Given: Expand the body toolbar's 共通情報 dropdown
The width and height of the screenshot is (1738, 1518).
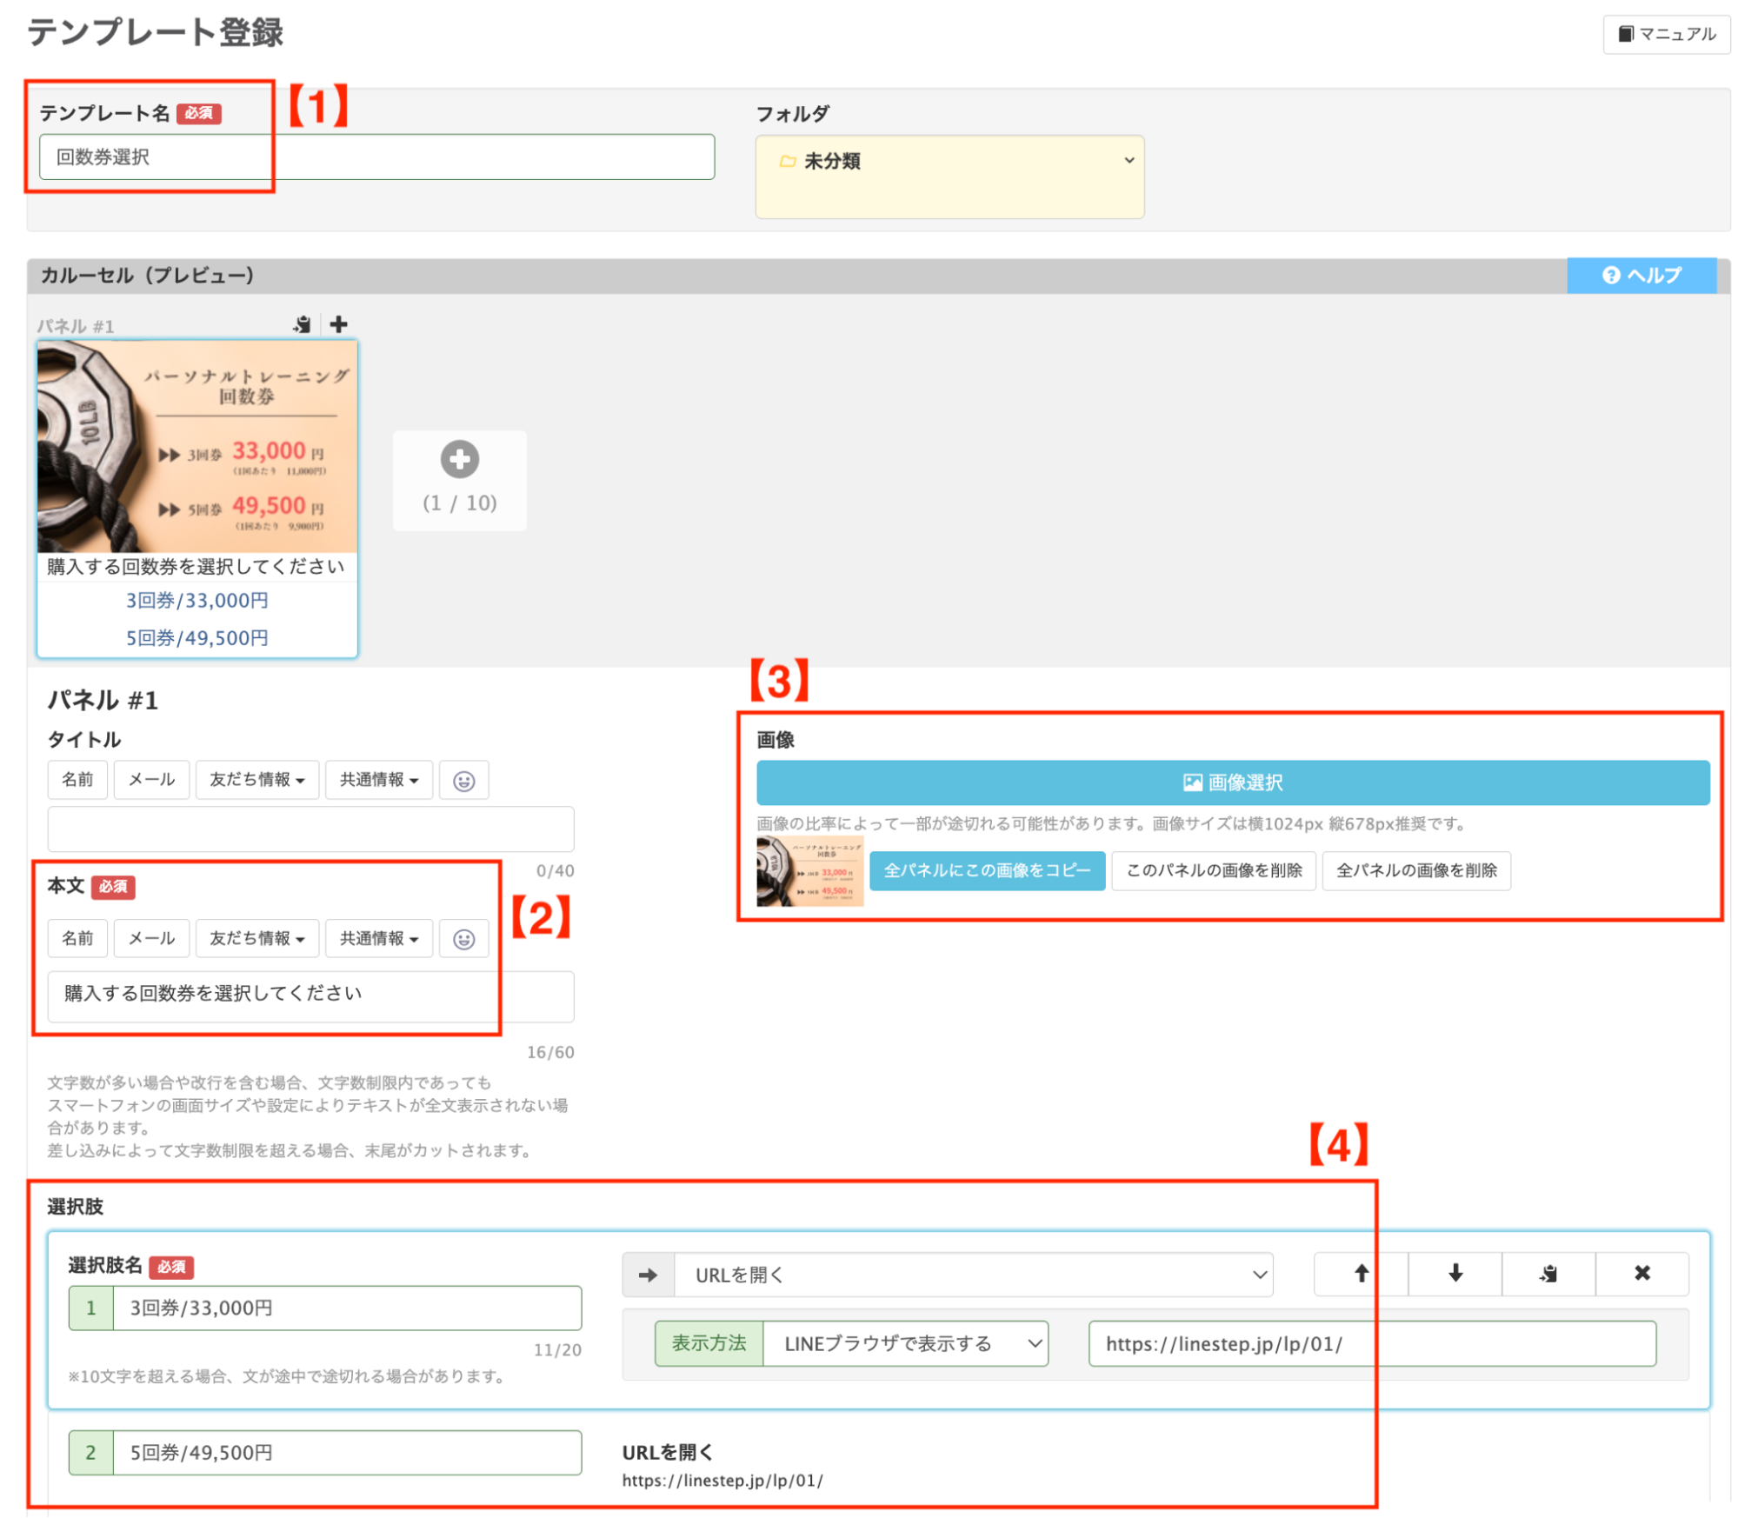Looking at the screenshot, I should tap(378, 939).
